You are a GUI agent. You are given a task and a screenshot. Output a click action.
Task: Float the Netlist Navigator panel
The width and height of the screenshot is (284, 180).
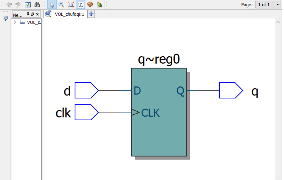click(33, 14)
